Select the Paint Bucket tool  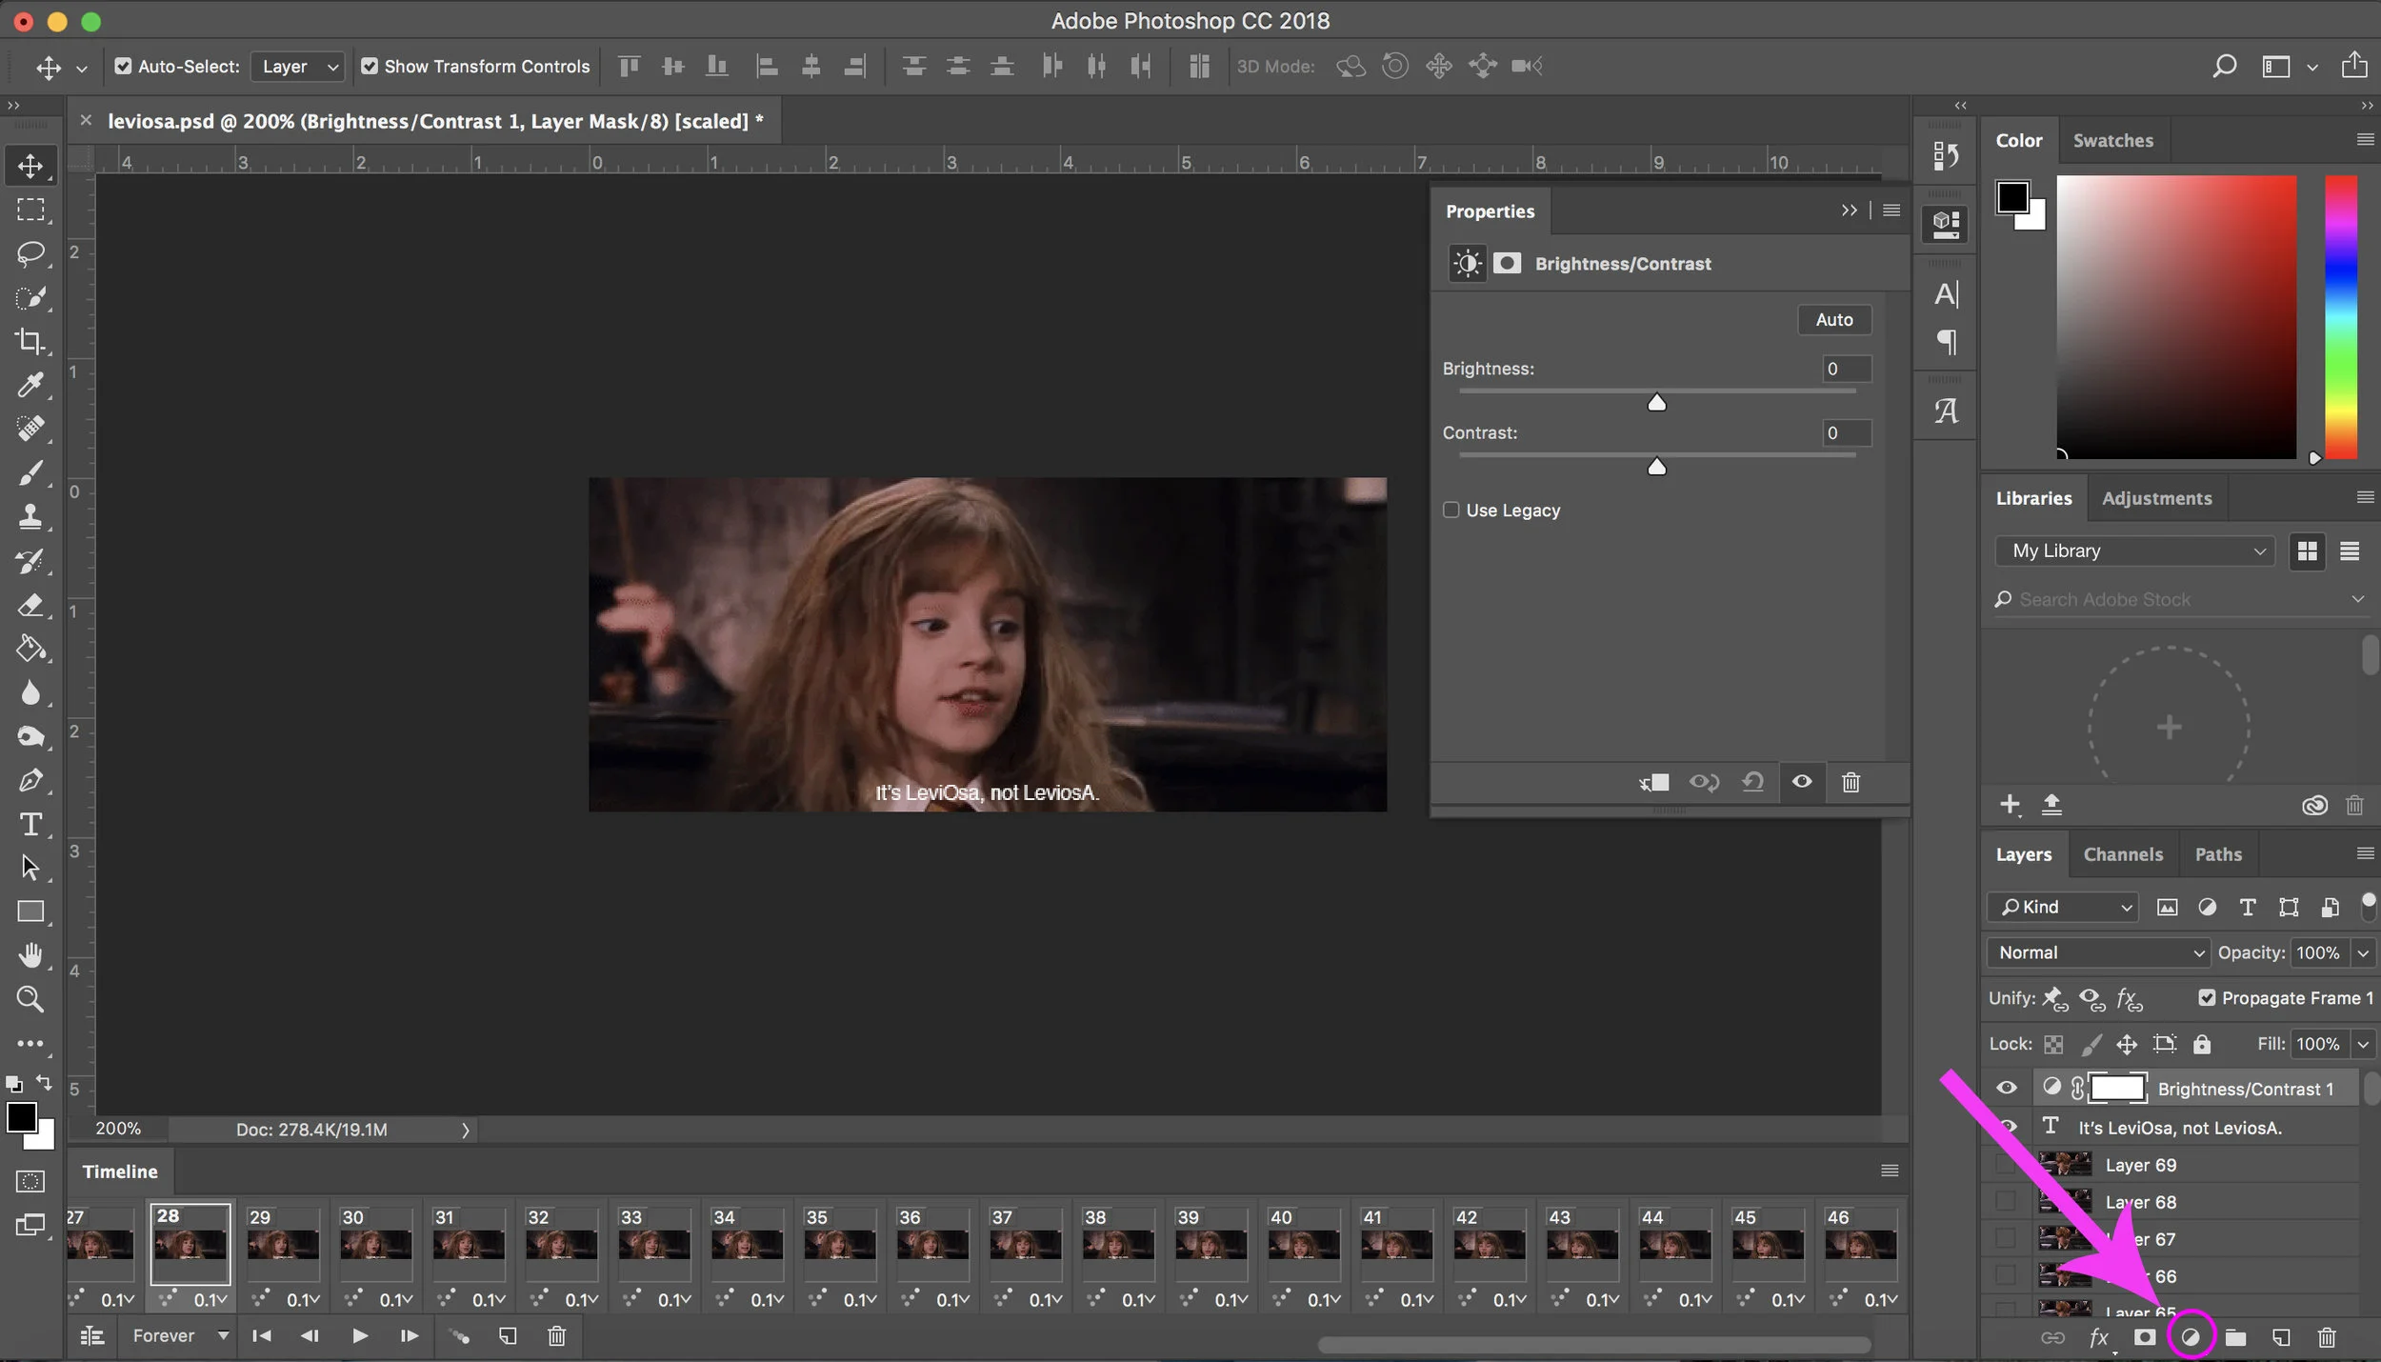click(30, 649)
